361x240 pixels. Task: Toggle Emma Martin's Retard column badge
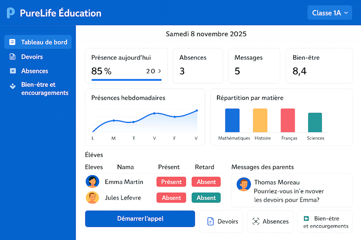pos(206,182)
